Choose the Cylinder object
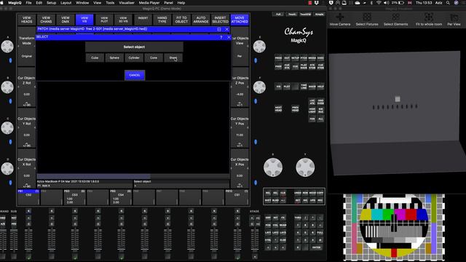The width and height of the screenshot is (466, 262). pyautogui.click(x=134, y=57)
